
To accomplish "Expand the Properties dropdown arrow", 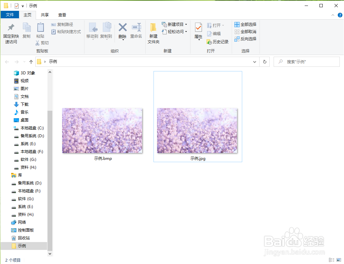I will pyautogui.click(x=199, y=40).
